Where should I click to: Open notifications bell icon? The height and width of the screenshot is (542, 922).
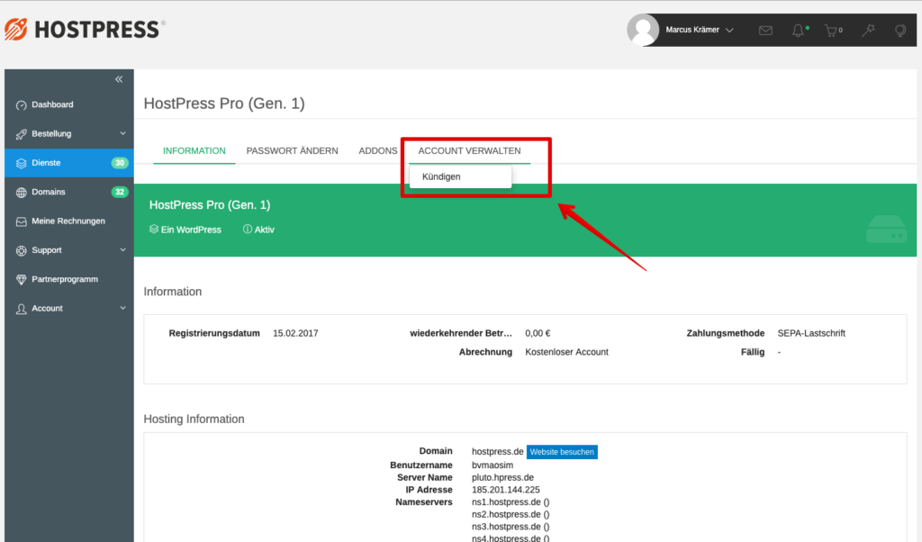(798, 30)
